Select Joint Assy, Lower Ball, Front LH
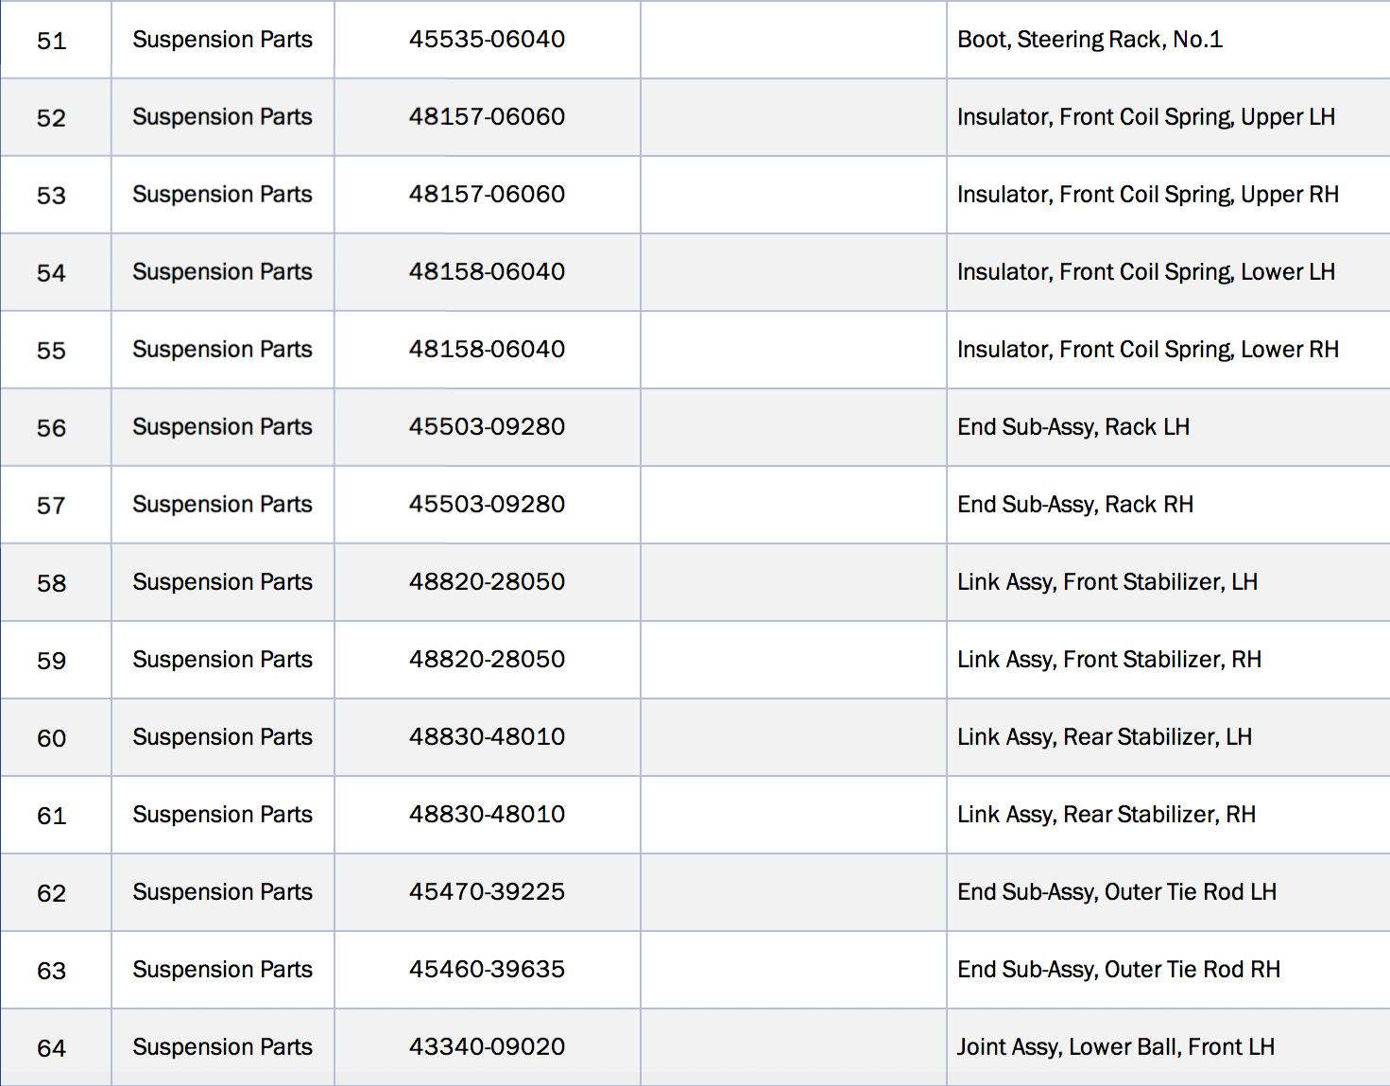Viewport: 1390px width, 1086px height. 1115,1047
